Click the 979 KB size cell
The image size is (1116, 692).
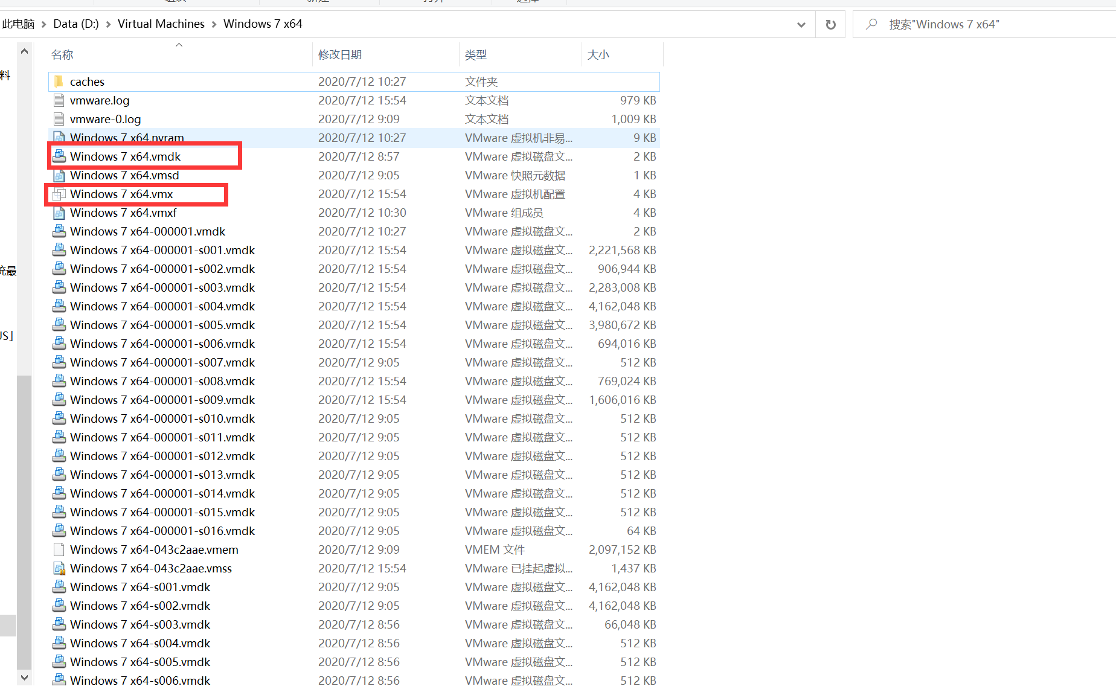[x=638, y=100]
